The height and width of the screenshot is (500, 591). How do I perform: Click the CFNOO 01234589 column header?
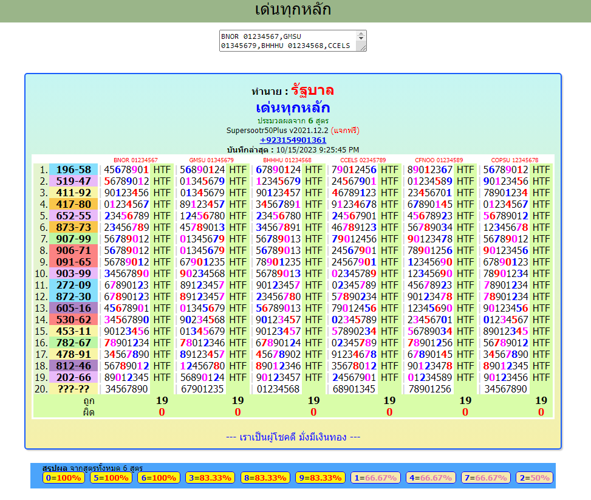439,160
